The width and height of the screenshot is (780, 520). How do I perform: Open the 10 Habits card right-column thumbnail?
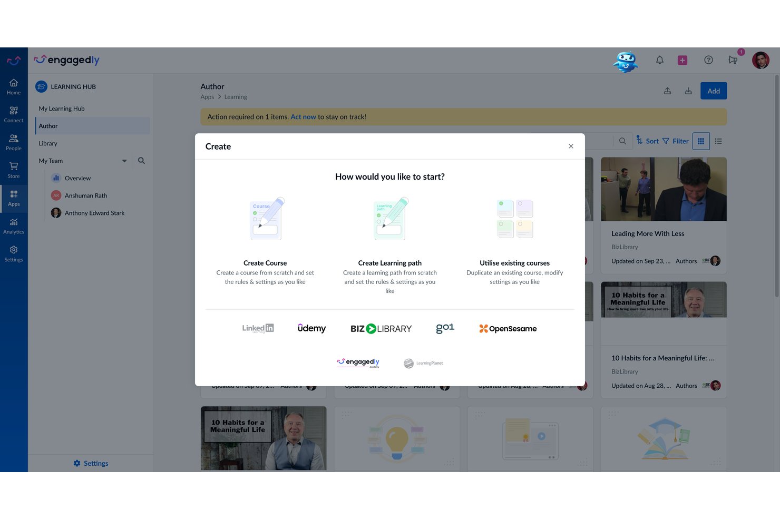(664, 299)
